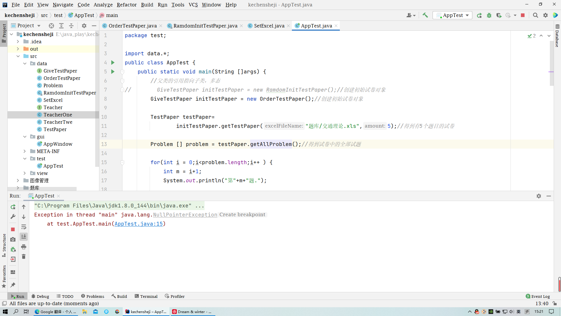The width and height of the screenshot is (561, 316).
Task: Rerun AppTest in the Run panel
Action: (13, 207)
